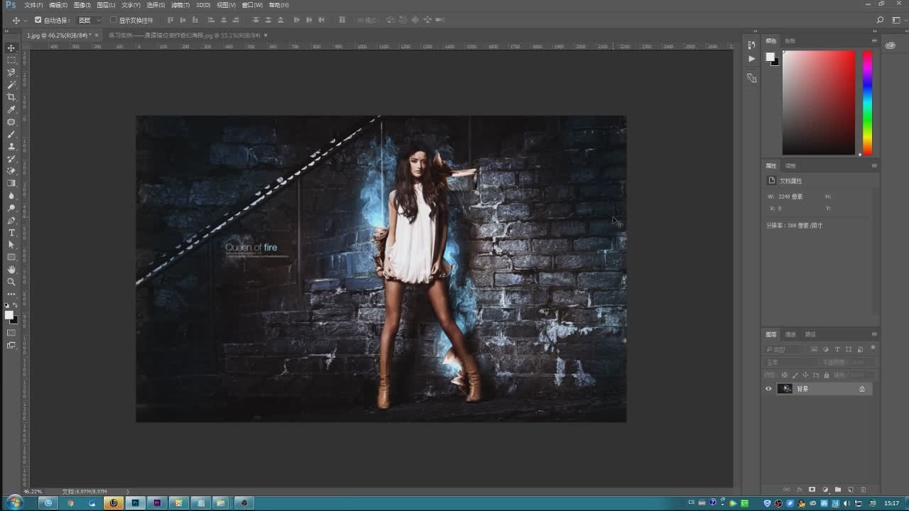Select the Spot Healing Brush tool
This screenshot has height=511, width=909.
(11, 122)
